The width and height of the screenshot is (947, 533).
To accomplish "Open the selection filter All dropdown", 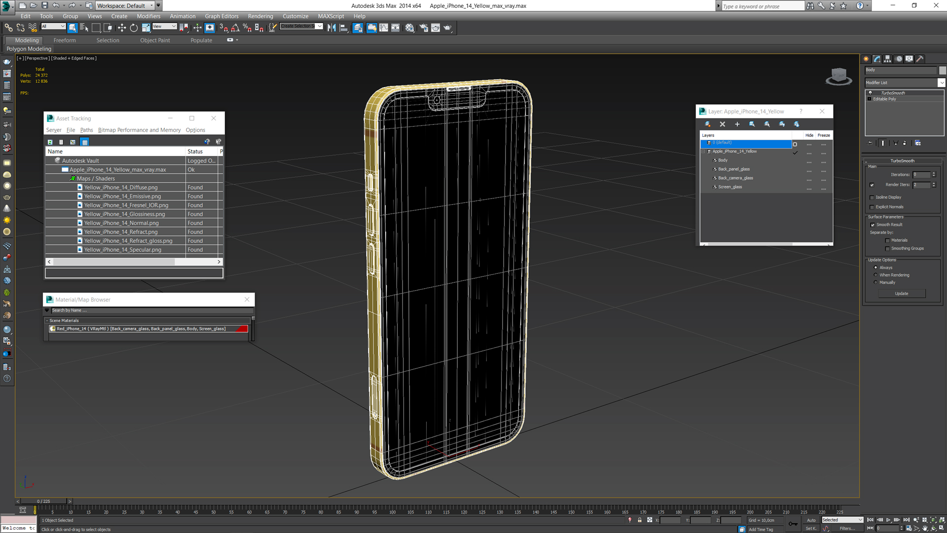I will tap(53, 26).
